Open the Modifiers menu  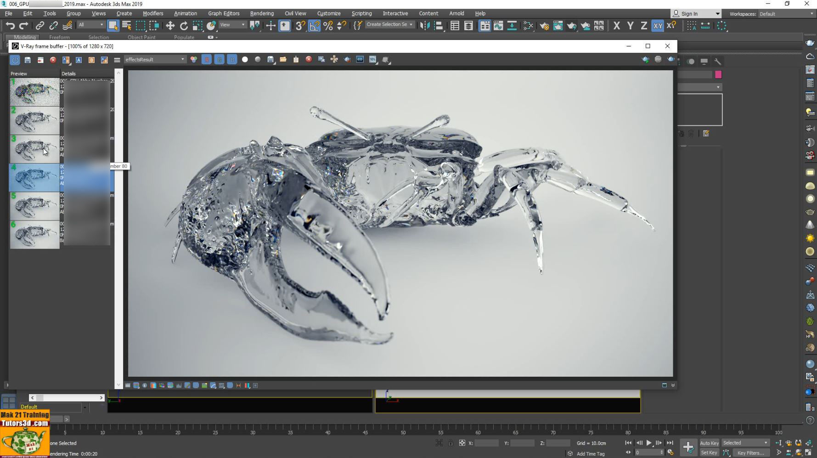click(153, 13)
